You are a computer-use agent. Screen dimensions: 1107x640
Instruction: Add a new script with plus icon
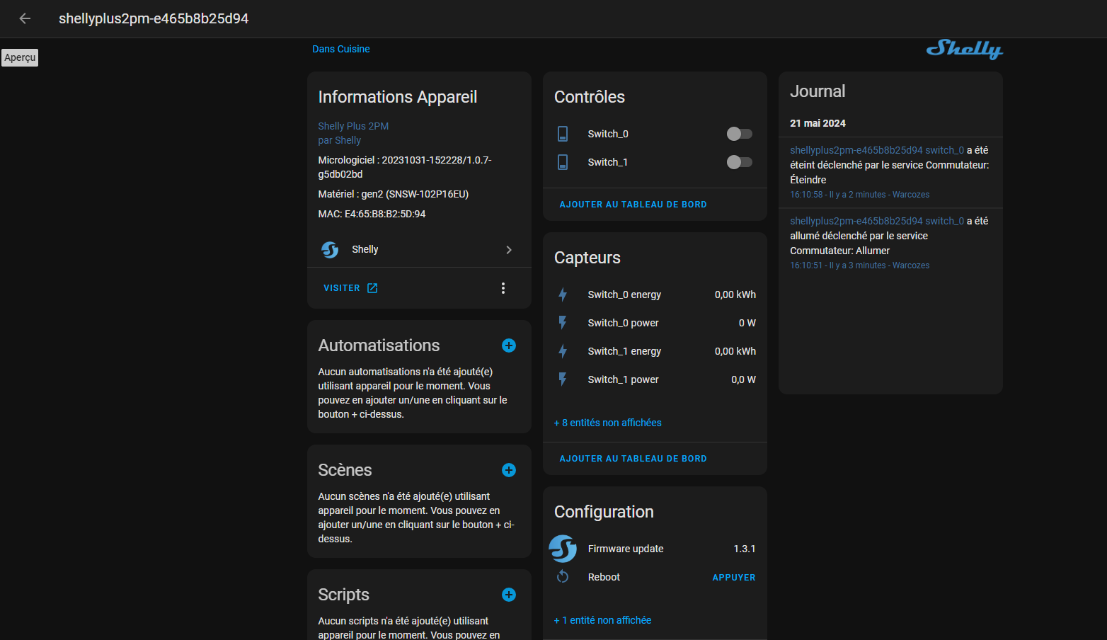pyautogui.click(x=509, y=595)
